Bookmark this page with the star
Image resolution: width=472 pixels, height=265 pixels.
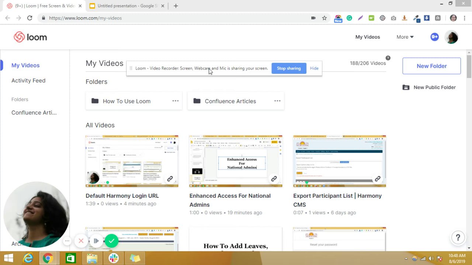pos(324,18)
